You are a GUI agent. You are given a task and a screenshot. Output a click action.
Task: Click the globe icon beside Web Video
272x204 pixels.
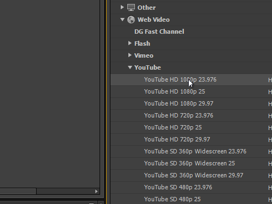[x=131, y=20]
